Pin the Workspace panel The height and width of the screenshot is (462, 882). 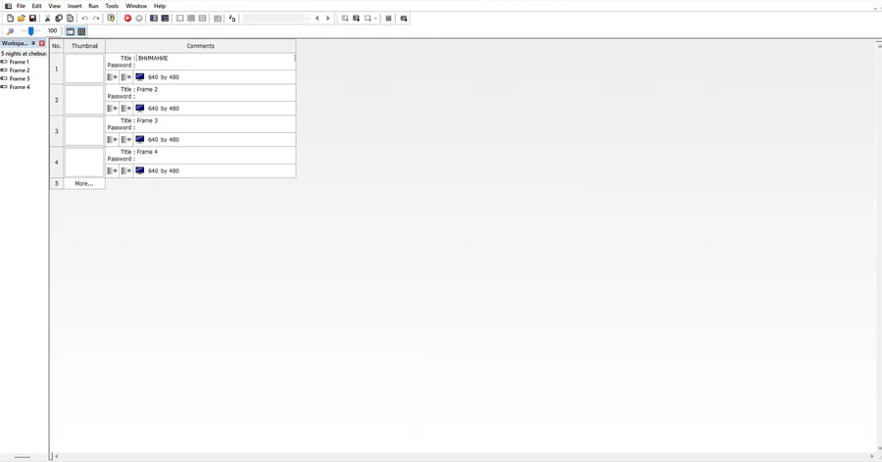(33, 43)
